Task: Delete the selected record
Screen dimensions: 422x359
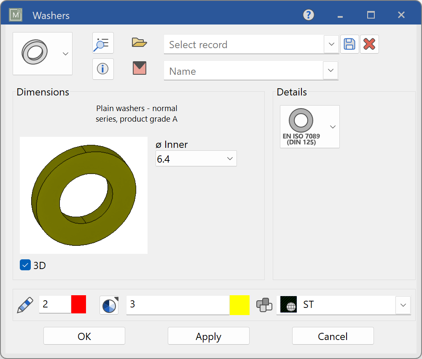Action: tap(369, 44)
